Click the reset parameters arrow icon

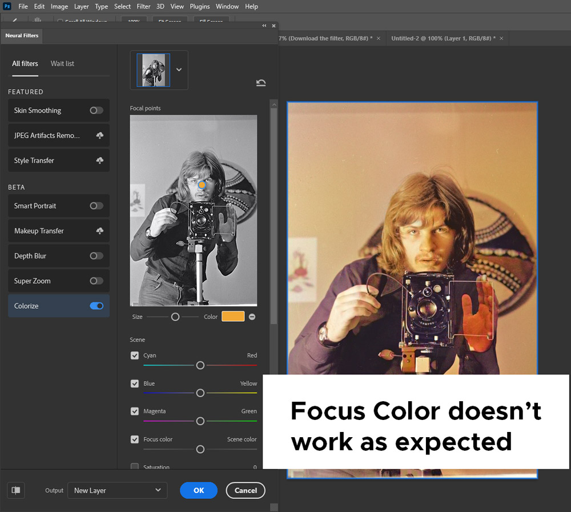click(261, 83)
